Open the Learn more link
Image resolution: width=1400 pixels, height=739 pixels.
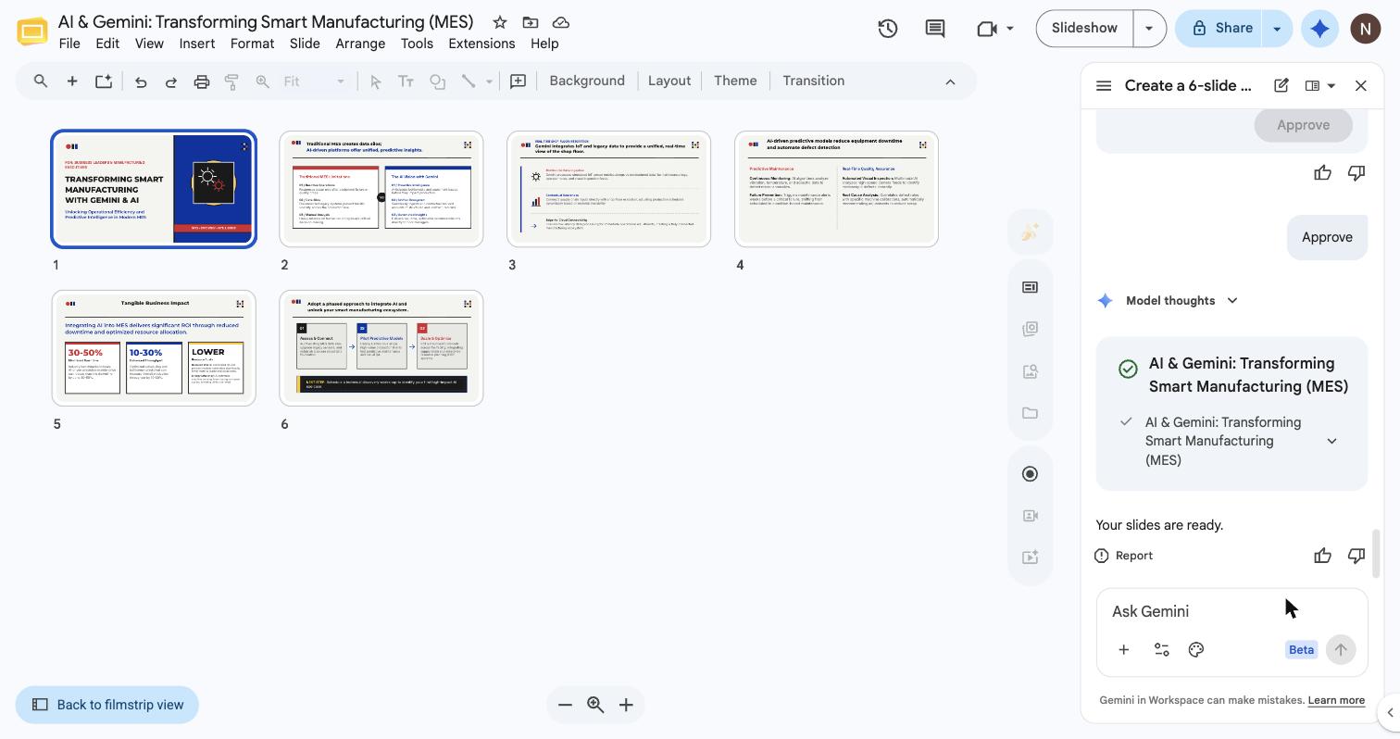[x=1336, y=701]
